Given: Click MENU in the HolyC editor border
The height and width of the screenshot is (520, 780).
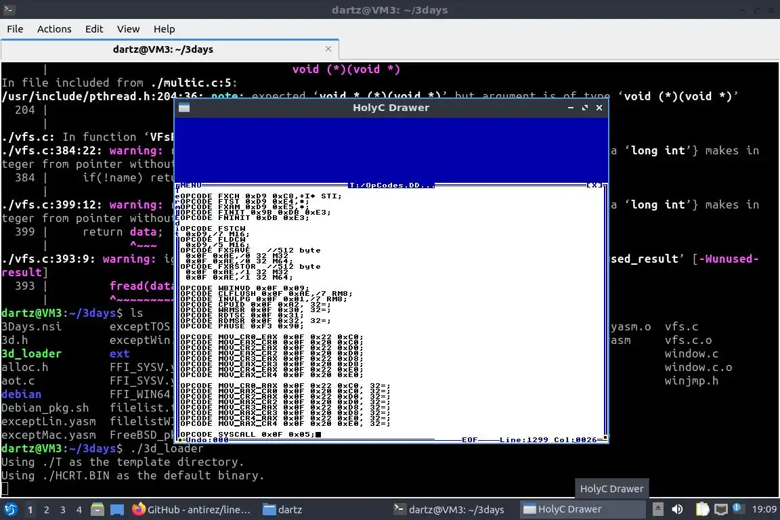Looking at the screenshot, I should (191, 185).
